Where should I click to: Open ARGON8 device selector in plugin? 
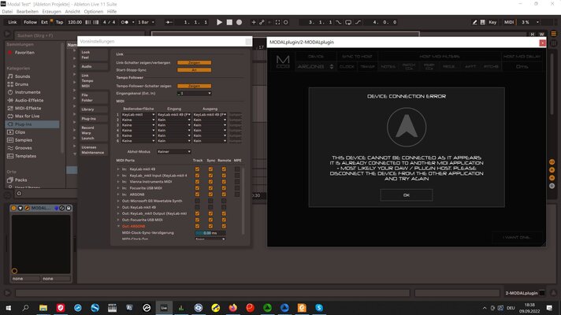(315, 66)
